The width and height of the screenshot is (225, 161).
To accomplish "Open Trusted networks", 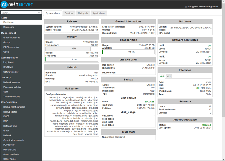I will point(12,97).
